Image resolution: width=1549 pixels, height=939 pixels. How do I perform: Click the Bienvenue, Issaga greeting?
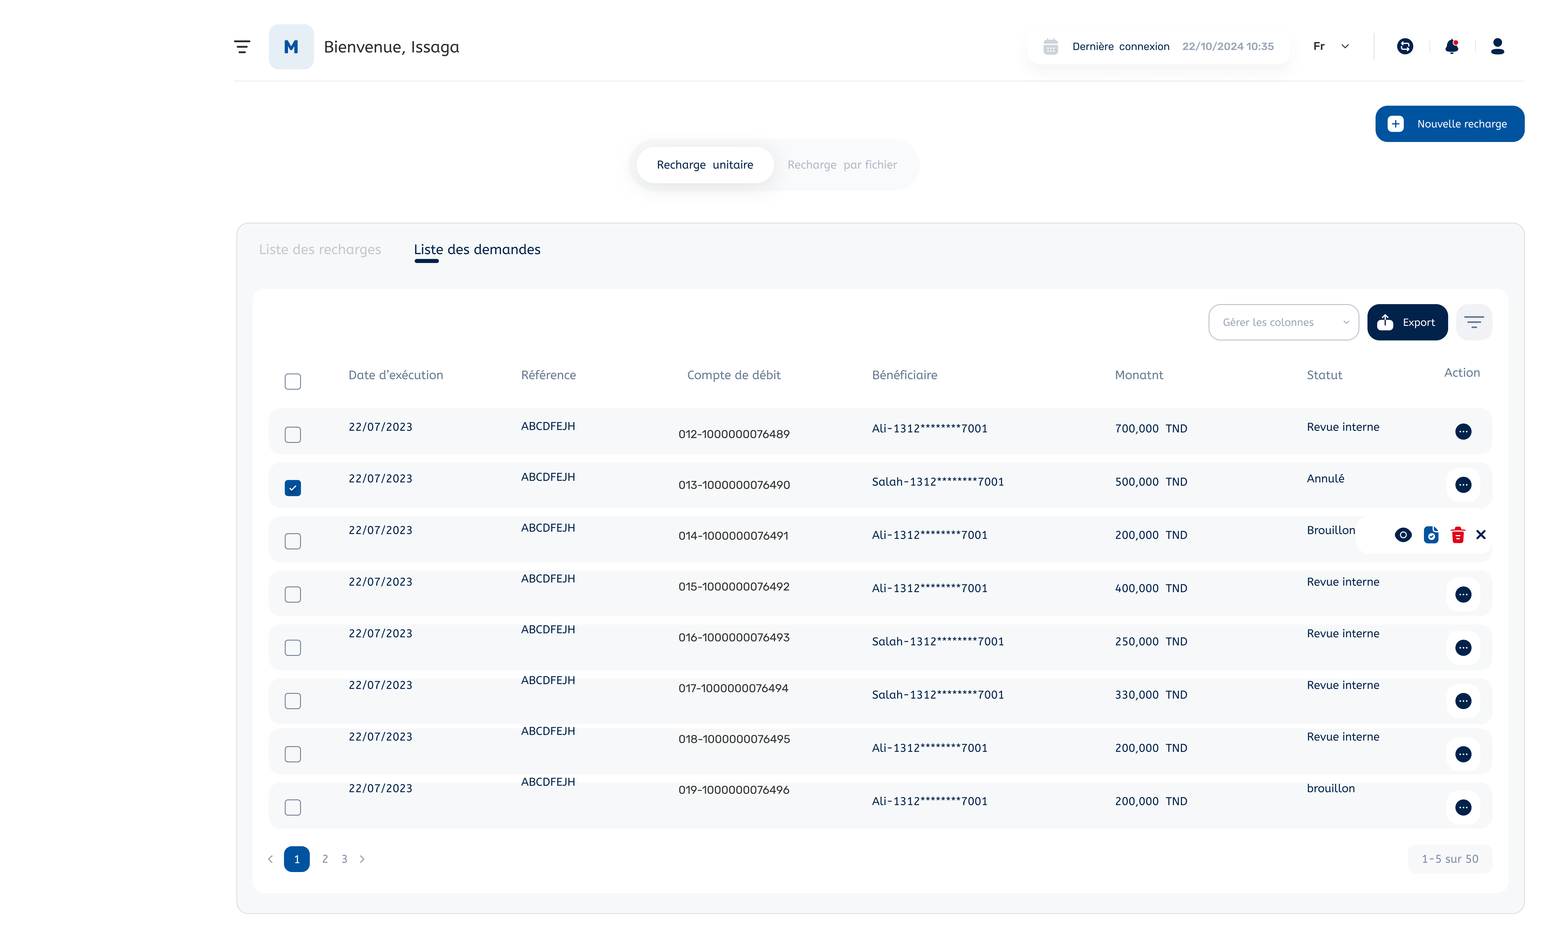pyautogui.click(x=392, y=47)
